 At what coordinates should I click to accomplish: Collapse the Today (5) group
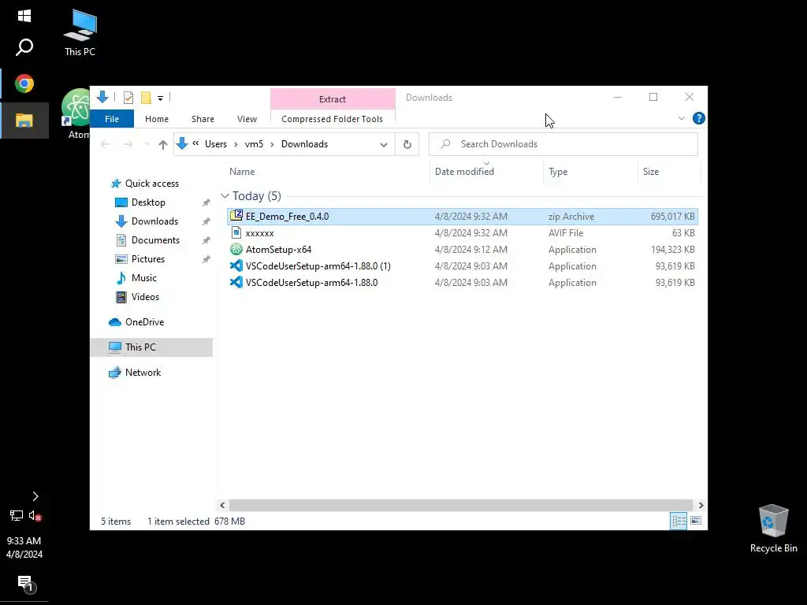[x=225, y=196]
